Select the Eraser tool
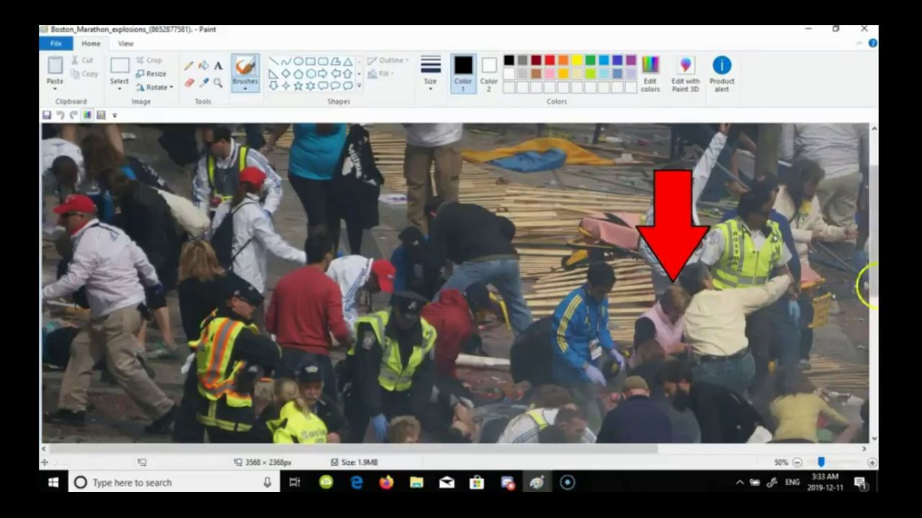The width and height of the screenshot is (922, 518). [189, 83]
